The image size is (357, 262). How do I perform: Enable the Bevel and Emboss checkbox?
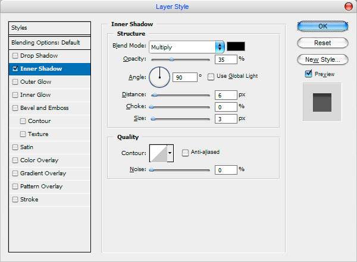coord(15,108)
